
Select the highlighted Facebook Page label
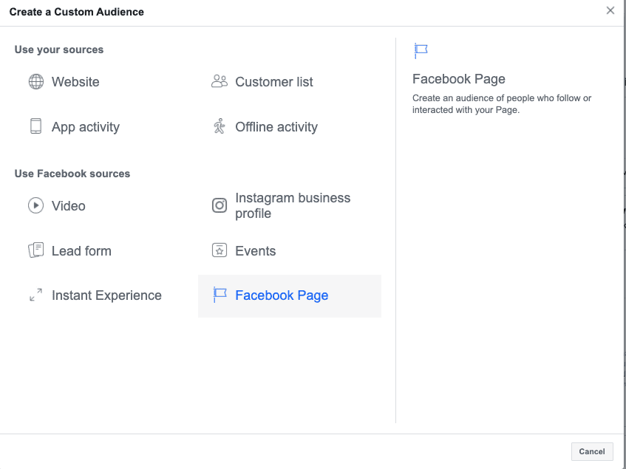pos(282,295)
